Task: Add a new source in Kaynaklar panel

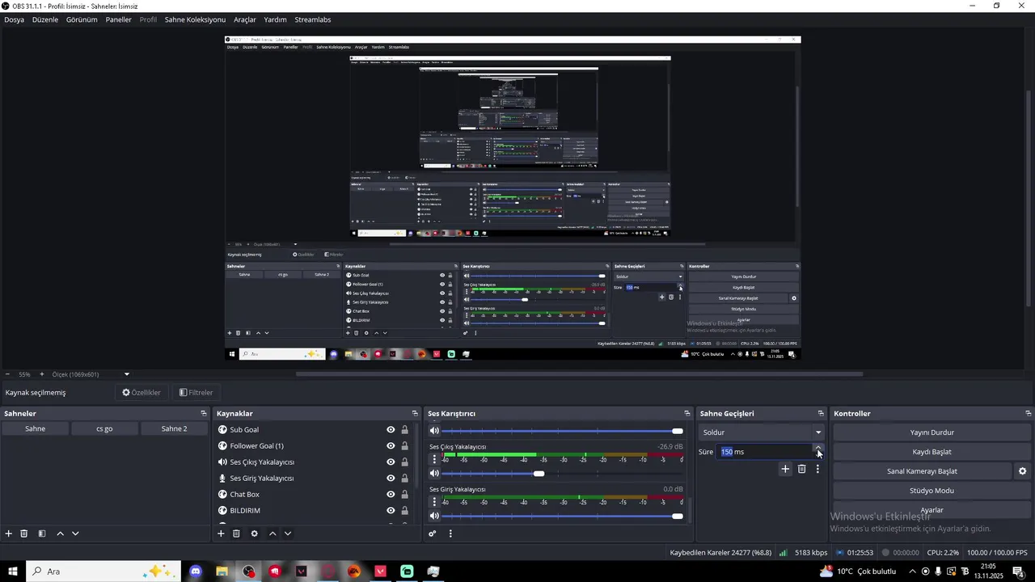Action: click(221, 533)
